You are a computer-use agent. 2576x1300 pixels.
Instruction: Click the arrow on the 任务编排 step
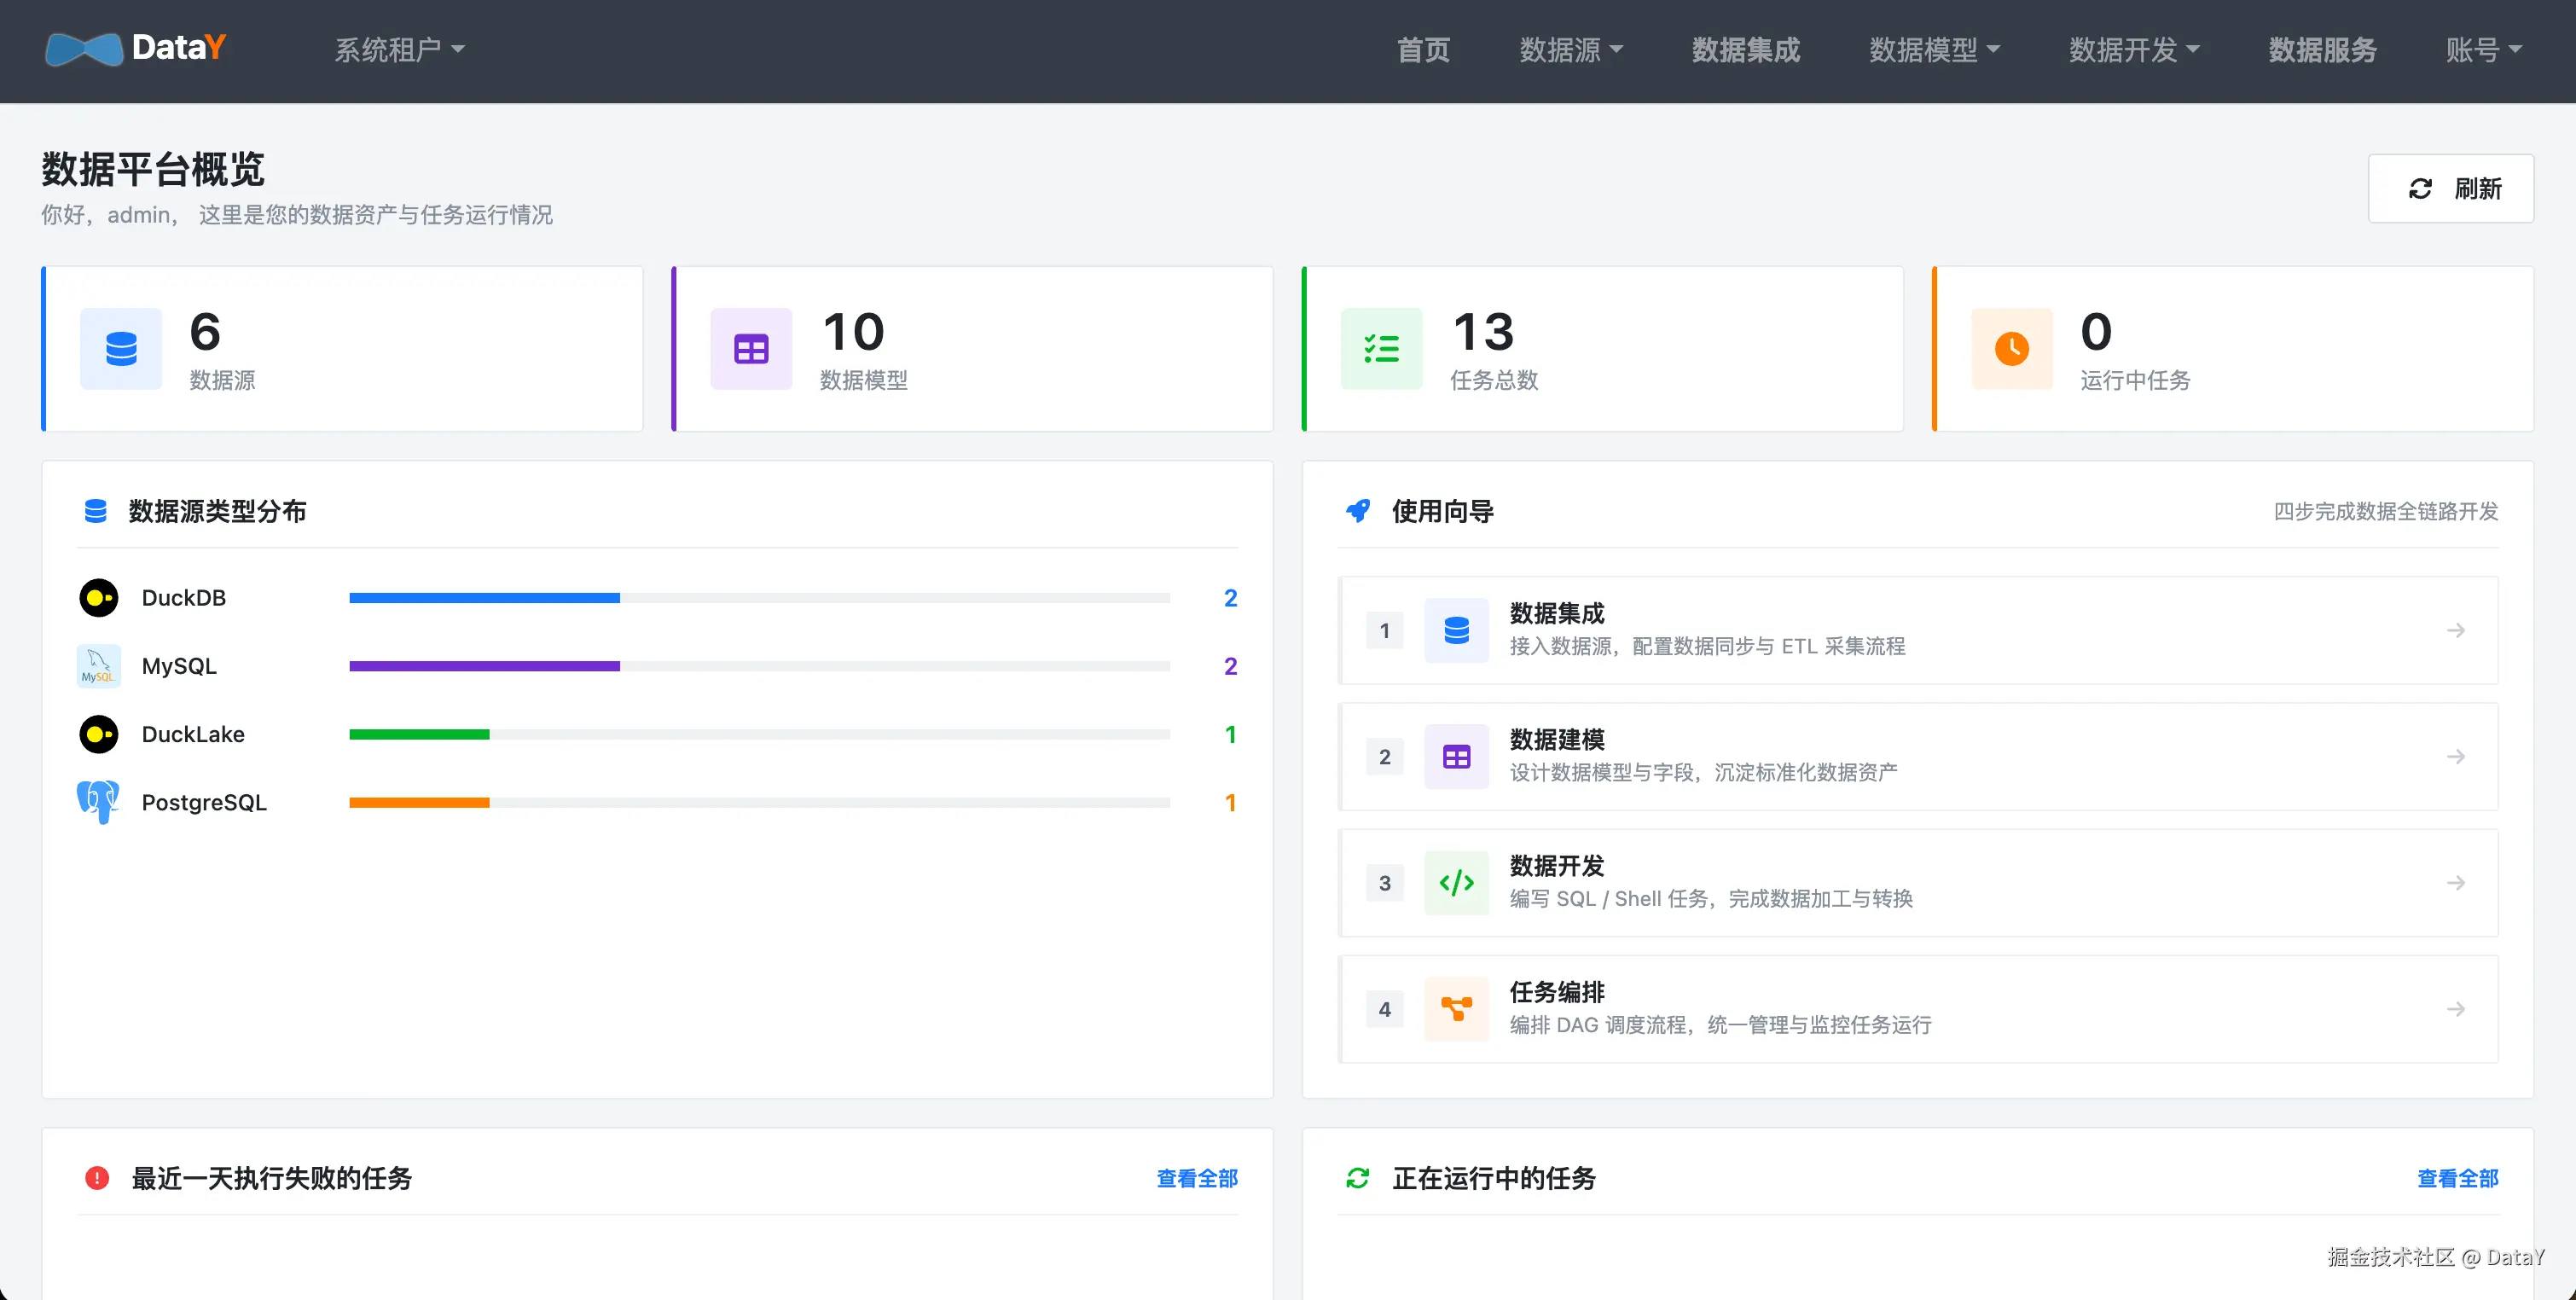coord(2455,1008)
